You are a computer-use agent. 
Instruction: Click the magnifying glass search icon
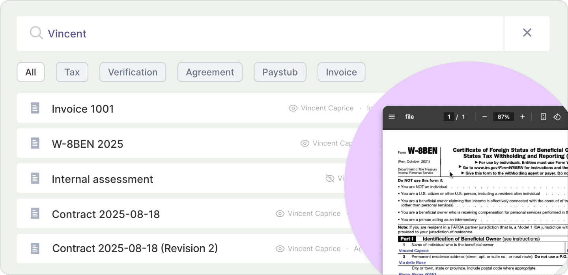[x=36, y=33]
